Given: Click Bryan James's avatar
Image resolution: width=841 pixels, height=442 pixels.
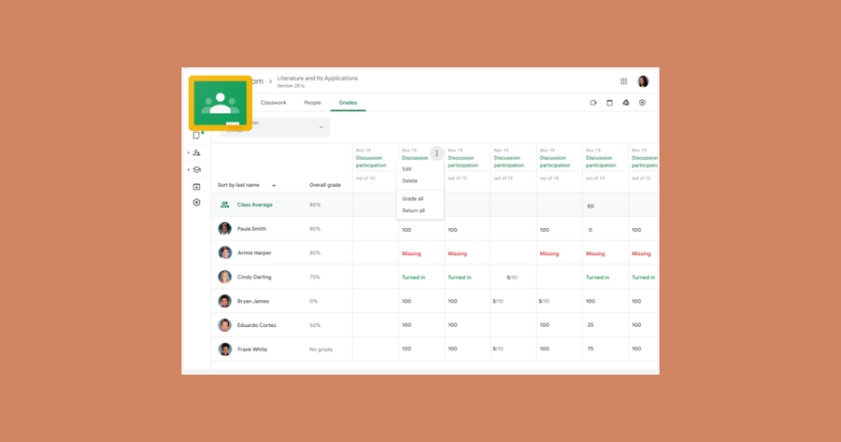Looking at the screenshot, I should click(224, 301).
